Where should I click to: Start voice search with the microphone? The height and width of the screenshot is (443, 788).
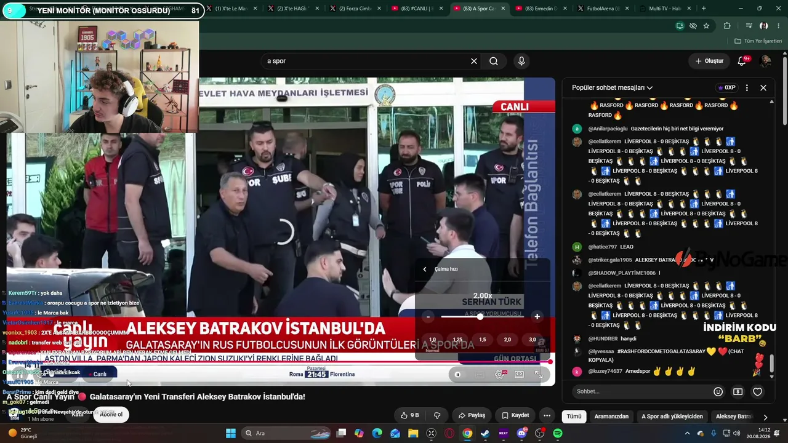pos(521,61)
